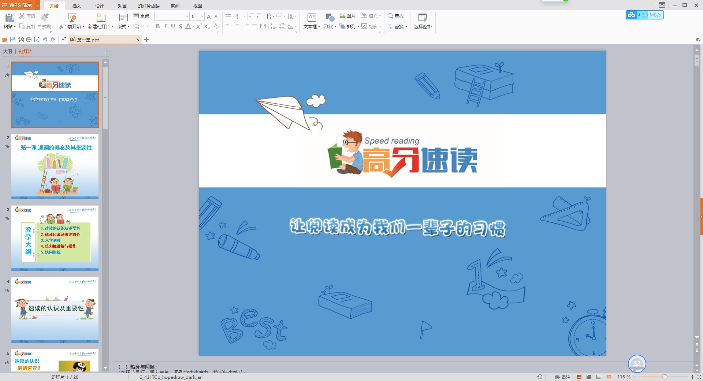
Task: Open the View (视图) ribbon tab
Action: (x=198, y=6)
